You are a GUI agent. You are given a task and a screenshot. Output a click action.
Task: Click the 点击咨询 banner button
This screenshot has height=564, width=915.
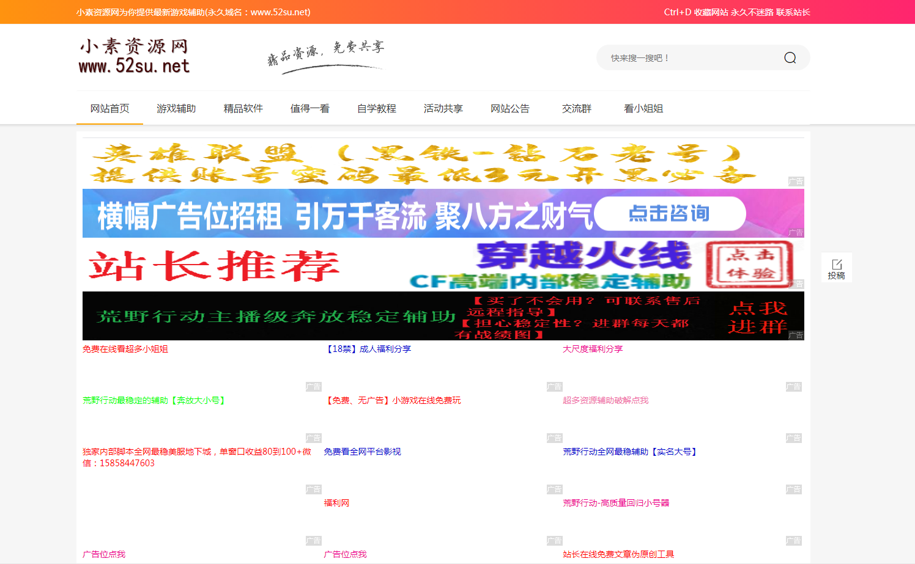click(669, 214)
